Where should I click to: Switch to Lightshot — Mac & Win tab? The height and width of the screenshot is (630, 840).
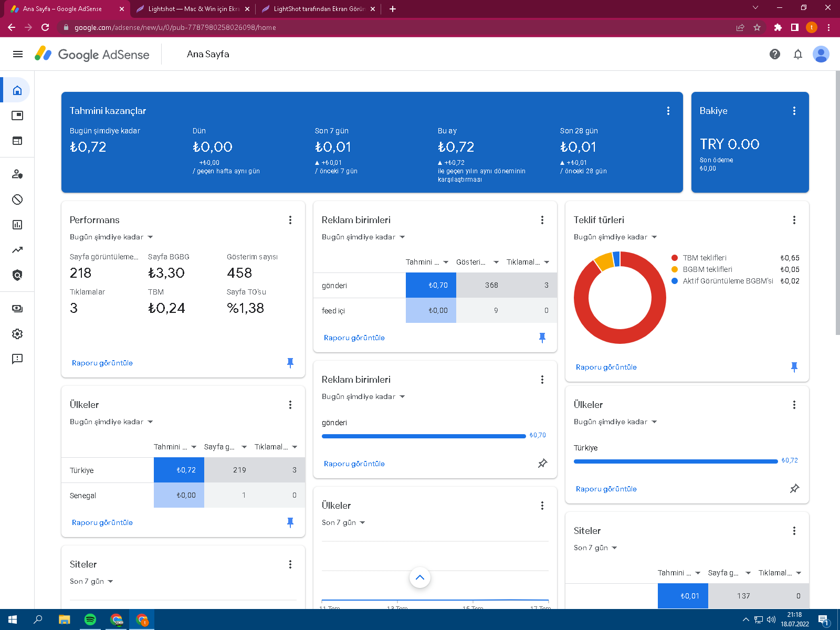193,9
